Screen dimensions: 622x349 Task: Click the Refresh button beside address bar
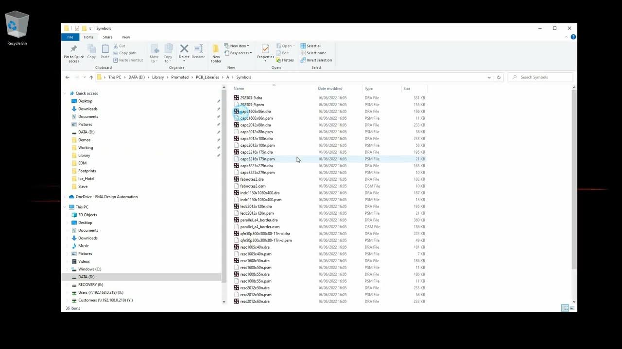pos(499,77)
